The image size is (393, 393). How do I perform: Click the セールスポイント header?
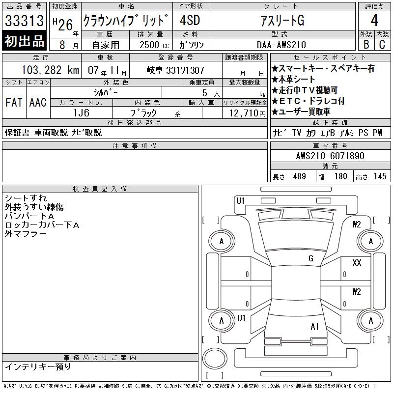(x=330, y=57)
